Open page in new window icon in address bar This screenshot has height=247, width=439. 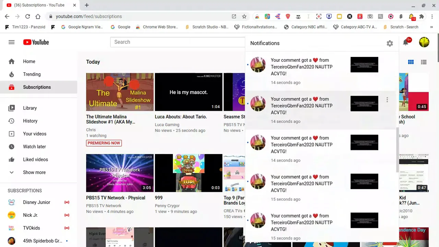coord(234,16)
